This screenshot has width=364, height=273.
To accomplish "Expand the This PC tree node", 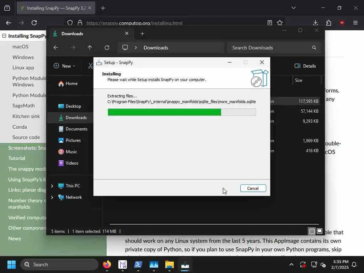I will (52, 186).
